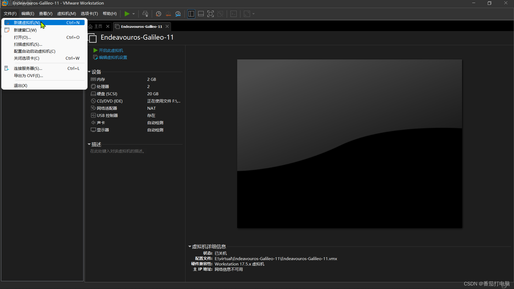The image size is (514, 289).
Task: Open the power options dropdown arrow
Action: [134, 14]
